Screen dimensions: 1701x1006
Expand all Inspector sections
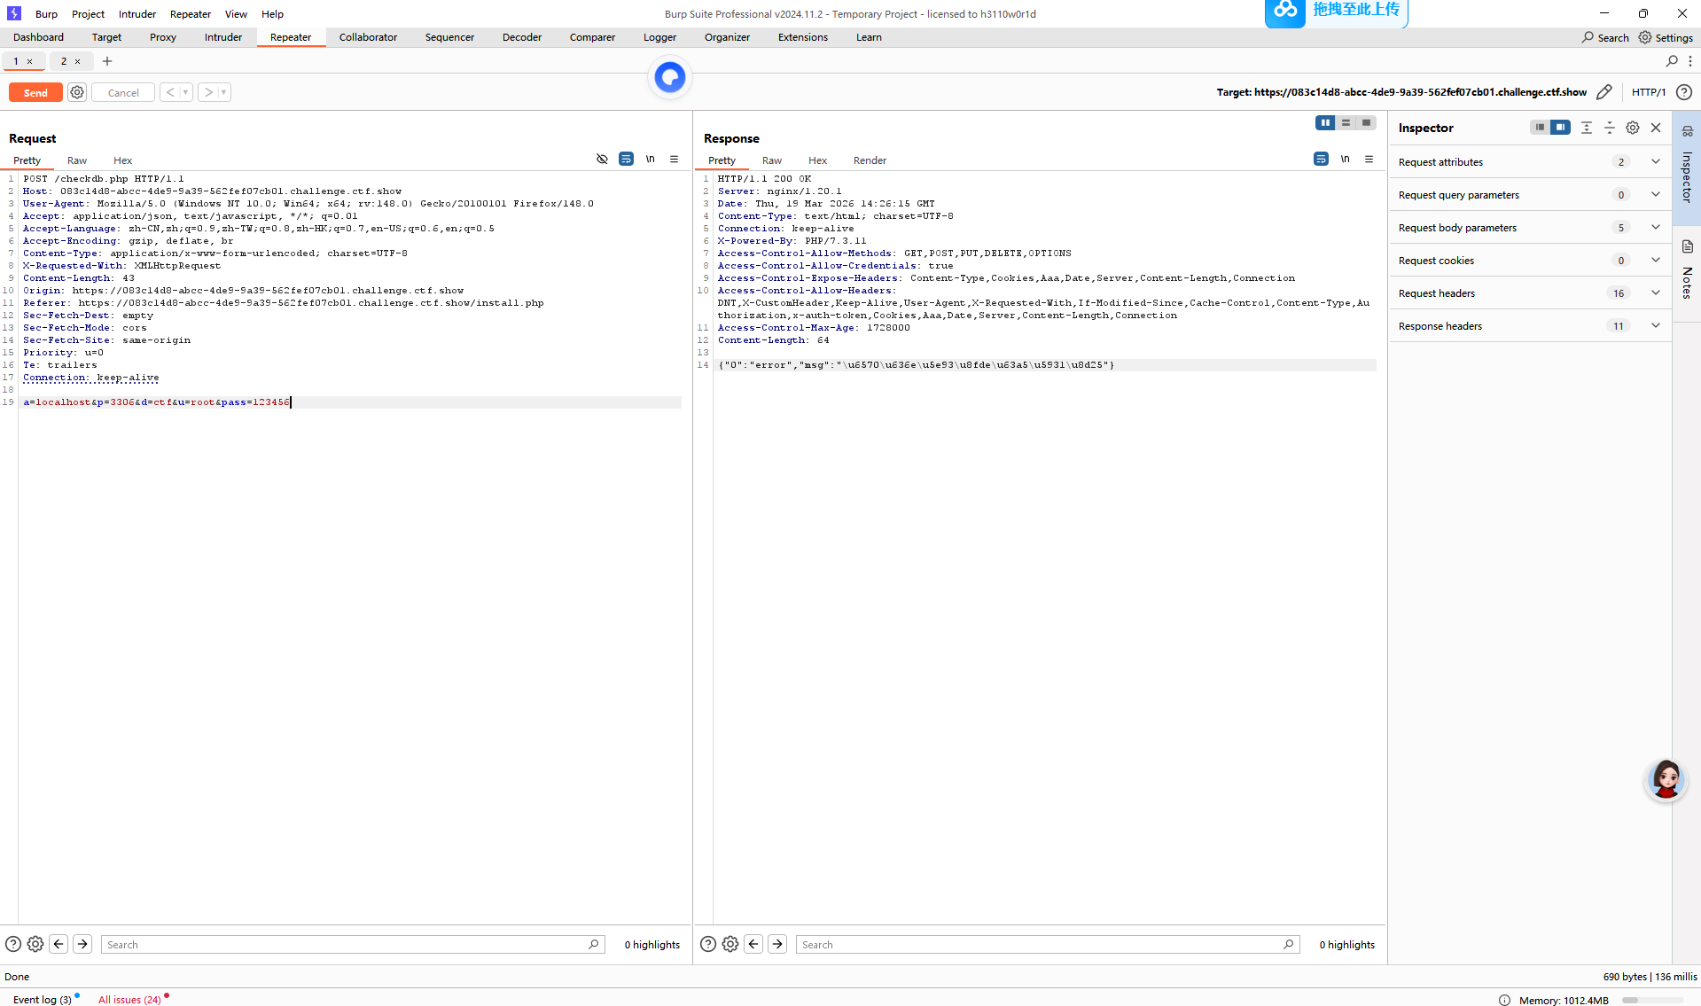(x=1587, y=128)
